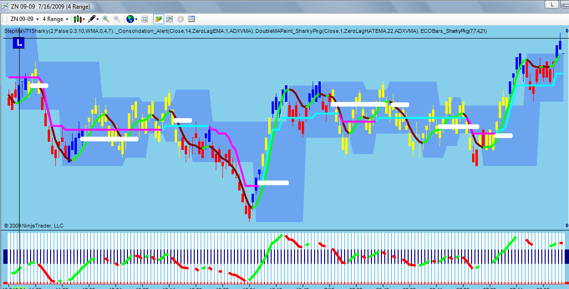Click the L button in the title bar
This screenshot has height=289, width=569.
point(552,4)
